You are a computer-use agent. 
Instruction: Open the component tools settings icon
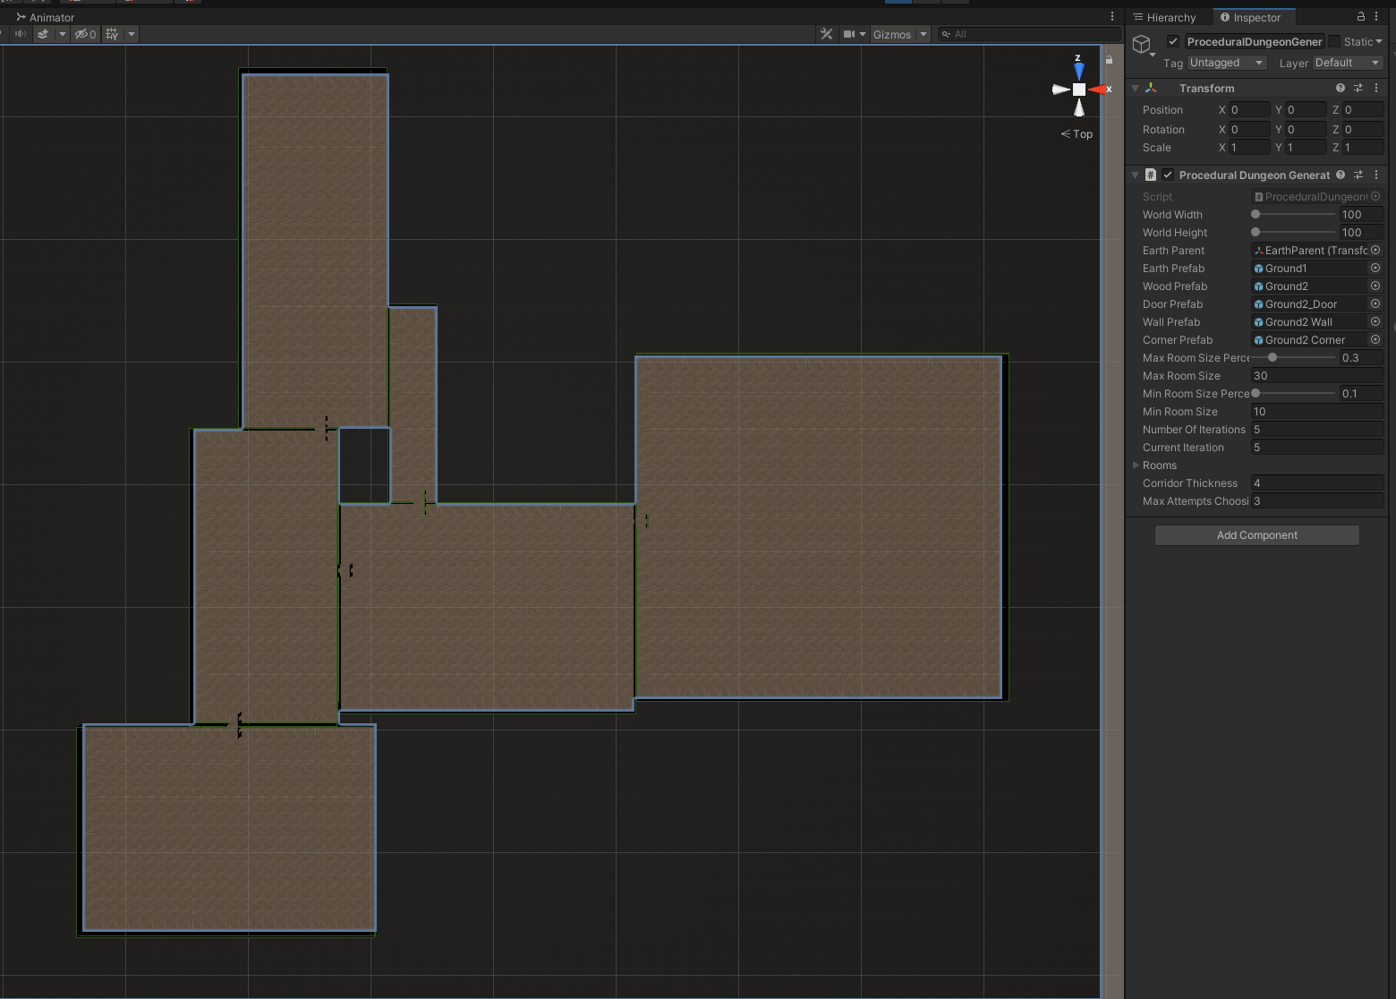[826, 34]
